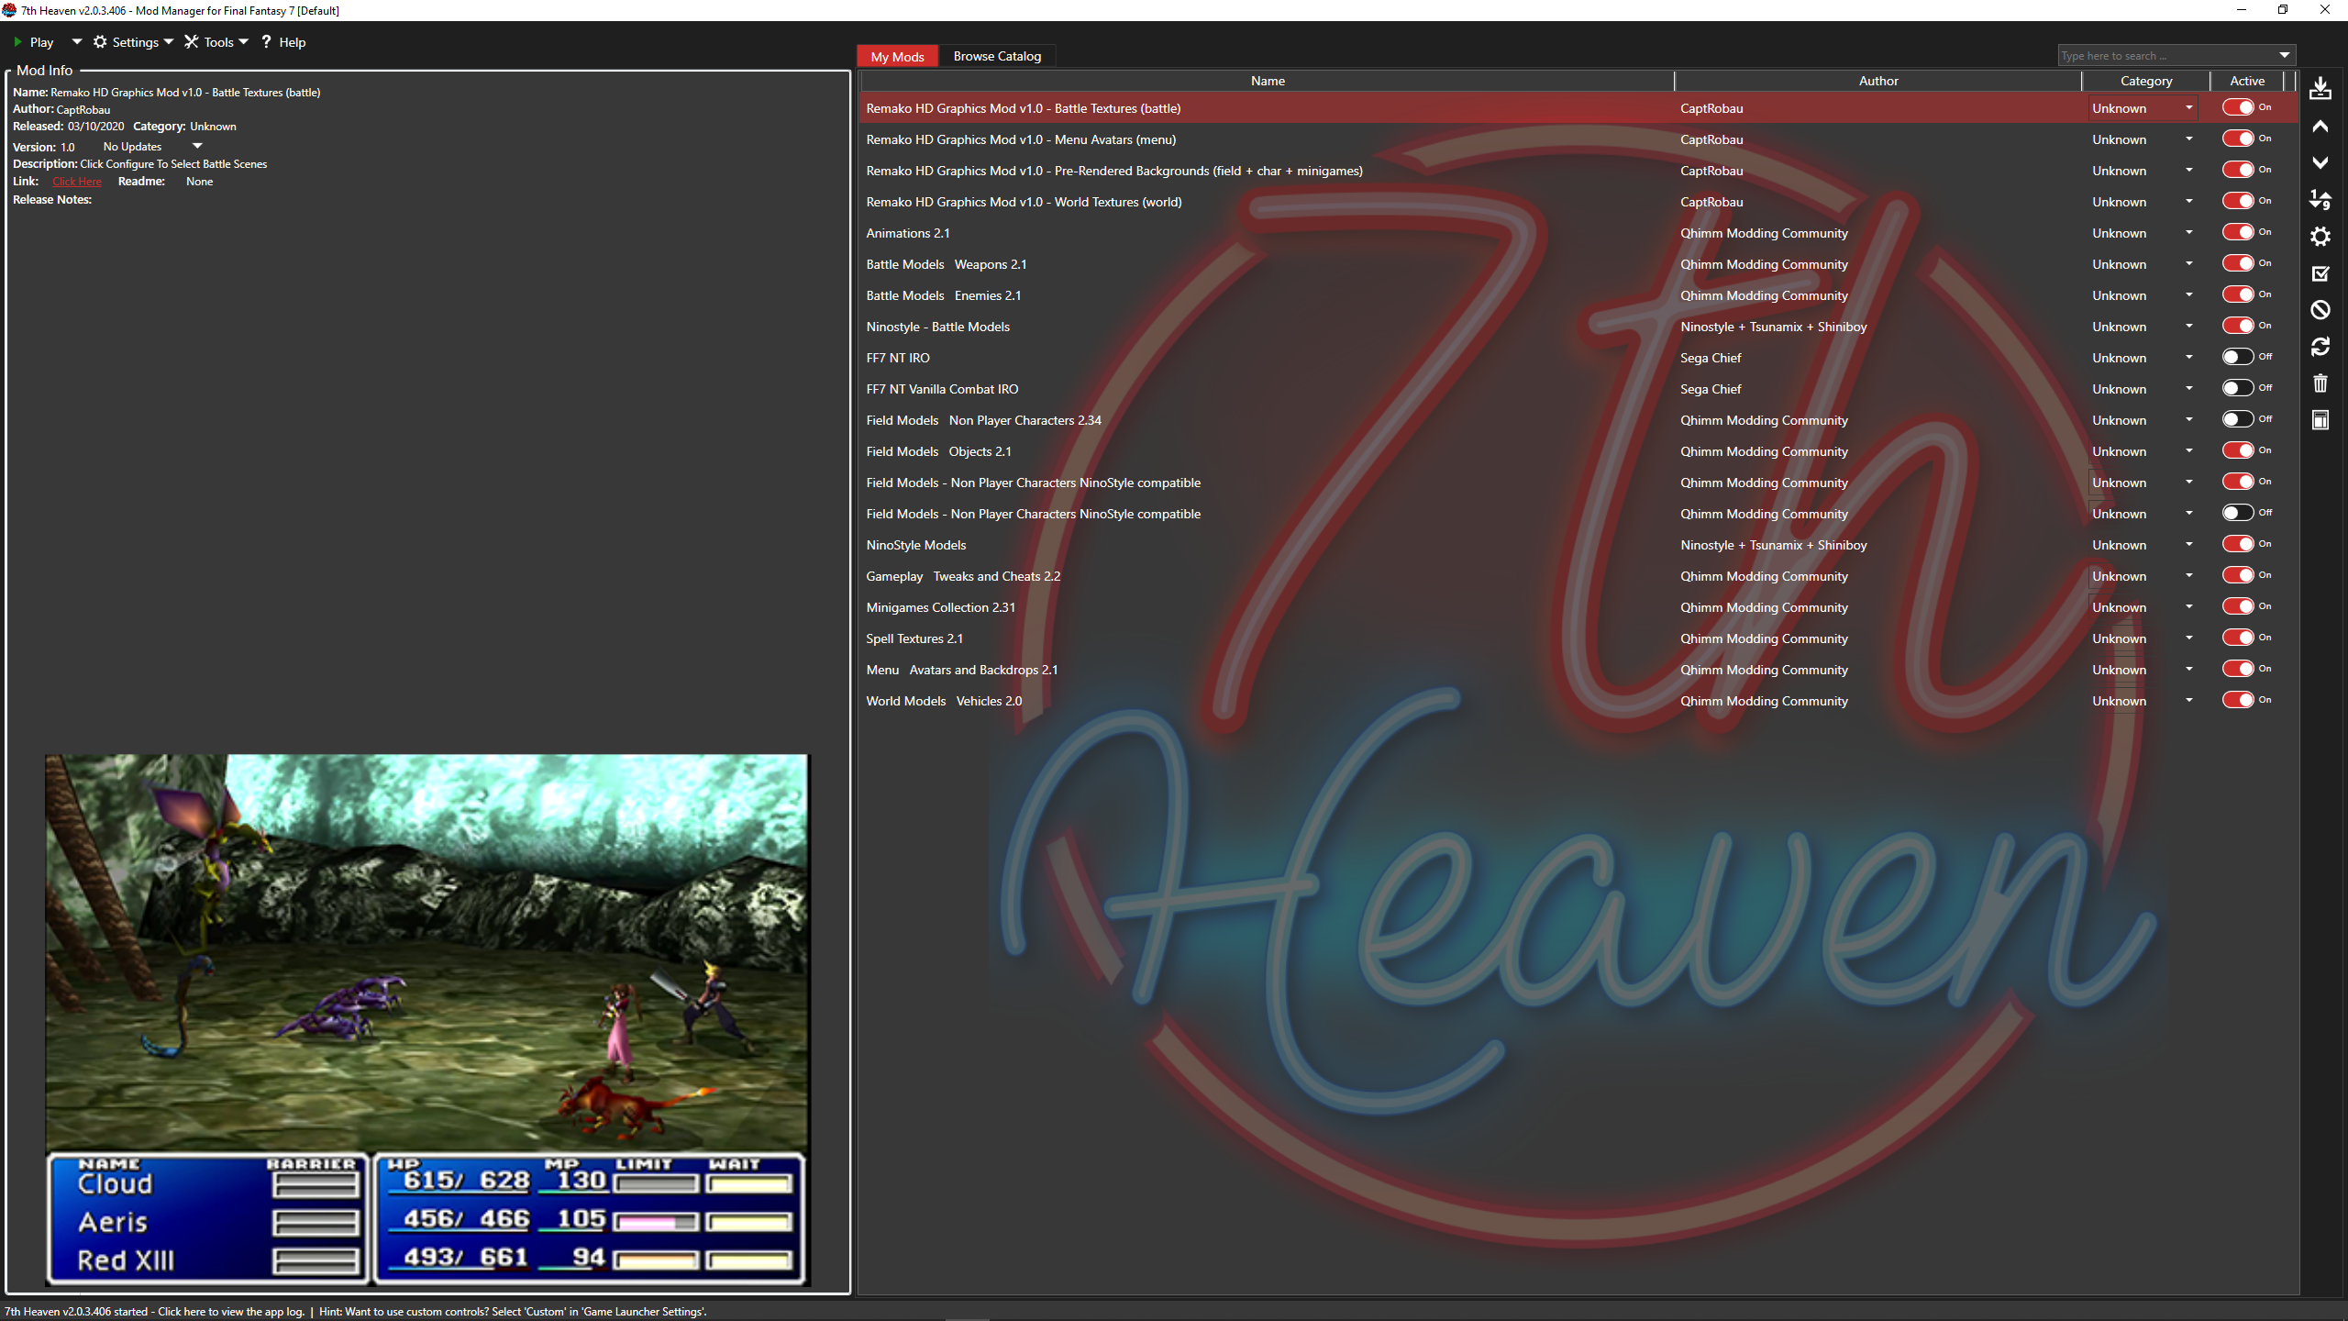Screen dimensions: 2348x1321
Task: Click the trash icon to uninstall mod
Action: pos(2320,383)
